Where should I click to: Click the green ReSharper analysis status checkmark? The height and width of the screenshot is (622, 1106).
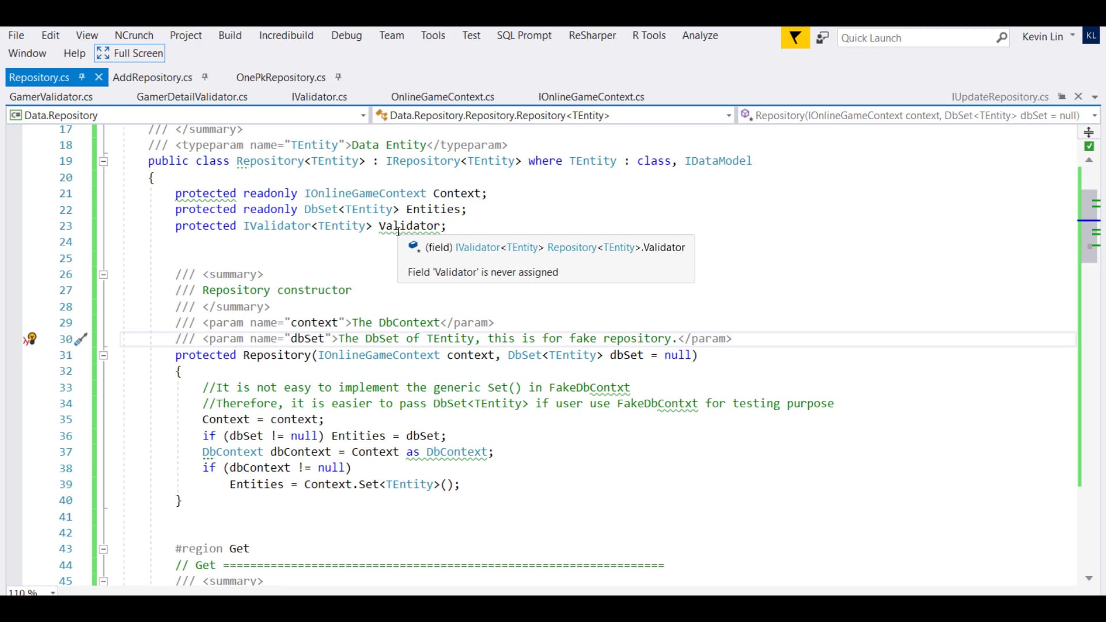pos(1089,146)
